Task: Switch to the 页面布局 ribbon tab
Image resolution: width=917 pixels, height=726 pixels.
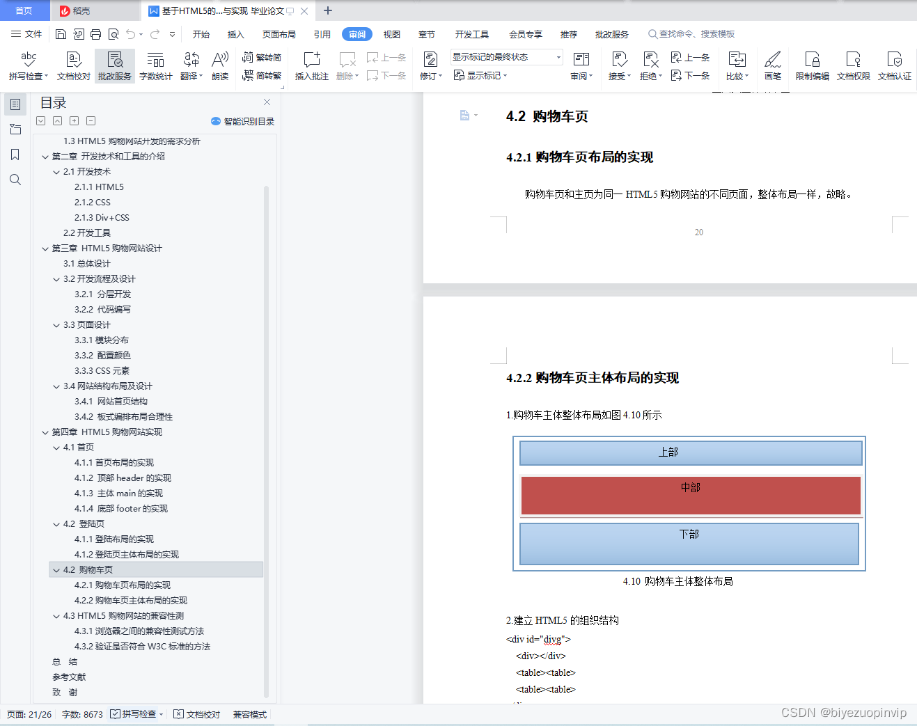Action: coord(279,34)
